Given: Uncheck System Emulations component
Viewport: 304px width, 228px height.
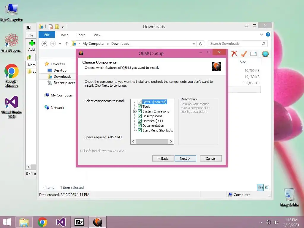Looking at the screenshot, I should pyautogui.click(x=140, y=111).
